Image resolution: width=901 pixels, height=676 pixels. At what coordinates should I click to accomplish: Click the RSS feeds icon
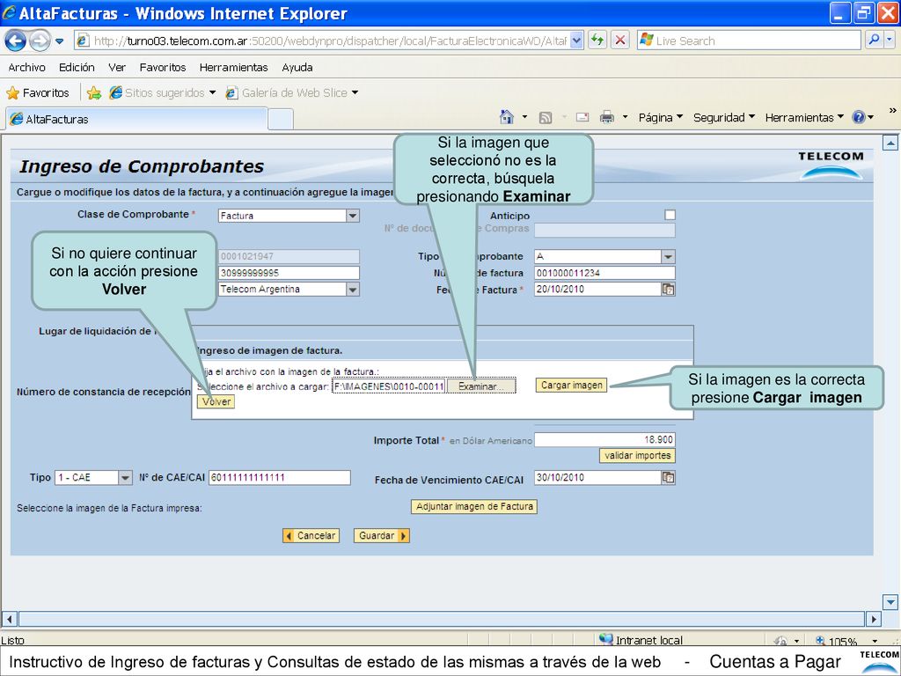546,118
